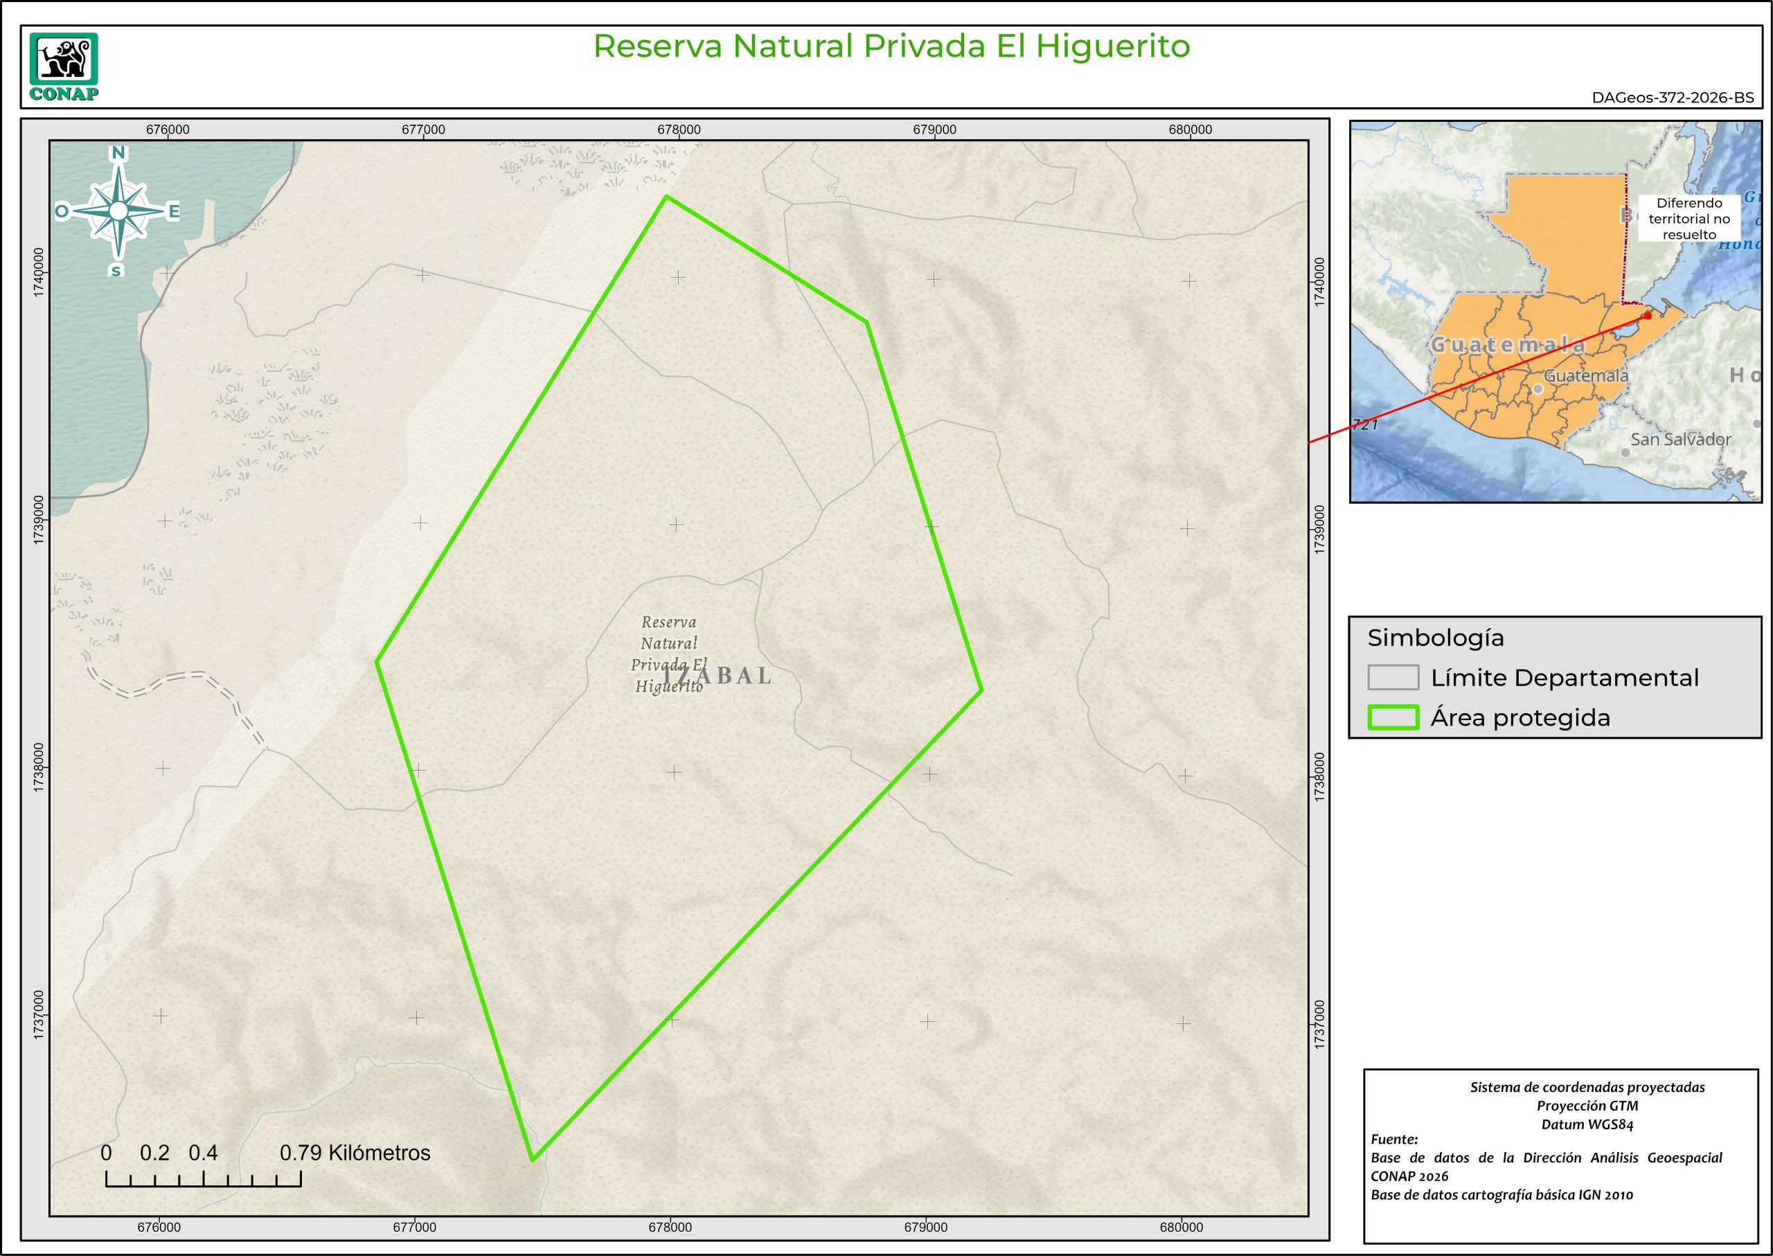Screen dimensions: 1773x1256
Task: Click the gray Límite Departamental legend swatch
Action: (x=1392, y=677)
